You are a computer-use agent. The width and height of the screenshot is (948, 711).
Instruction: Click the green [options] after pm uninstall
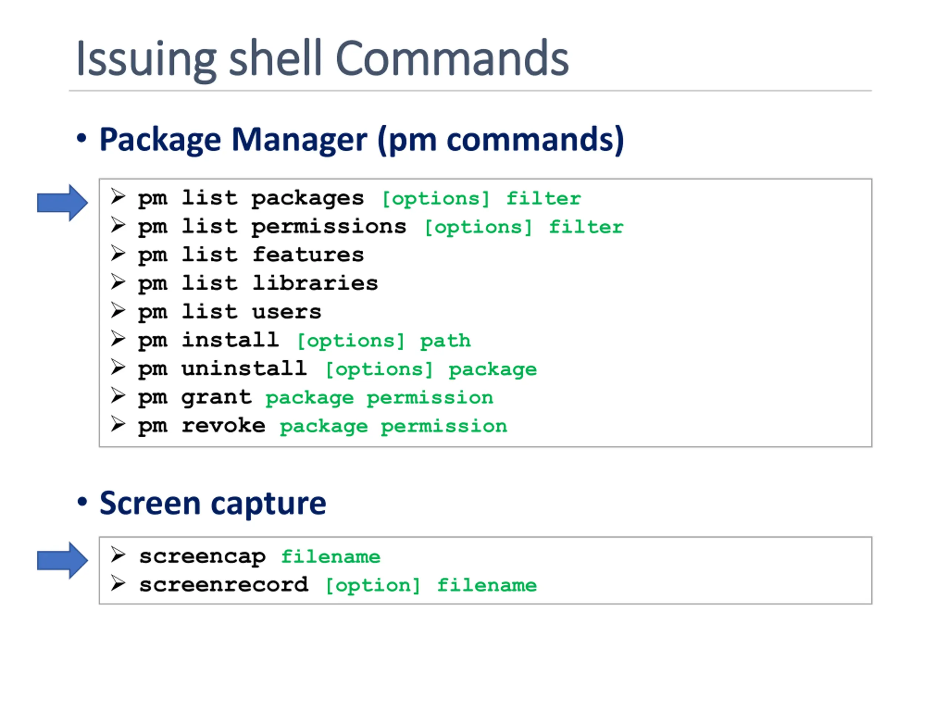click(379, 370)
